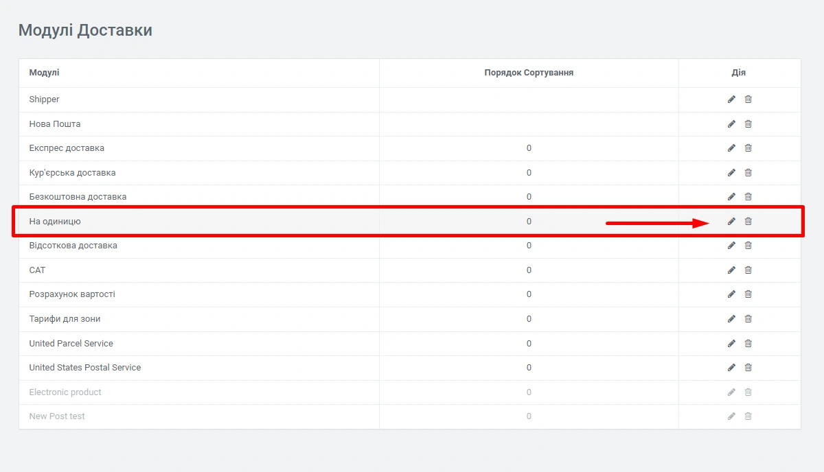Screen dimensions: 824x472
Task: Edit the CAT shipping module
Action: 731,270
